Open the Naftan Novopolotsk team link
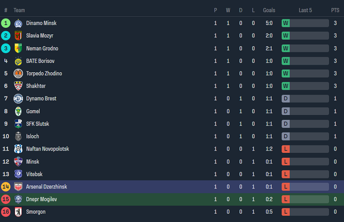This screenshot has width=344, height=222. coord(48,149)
